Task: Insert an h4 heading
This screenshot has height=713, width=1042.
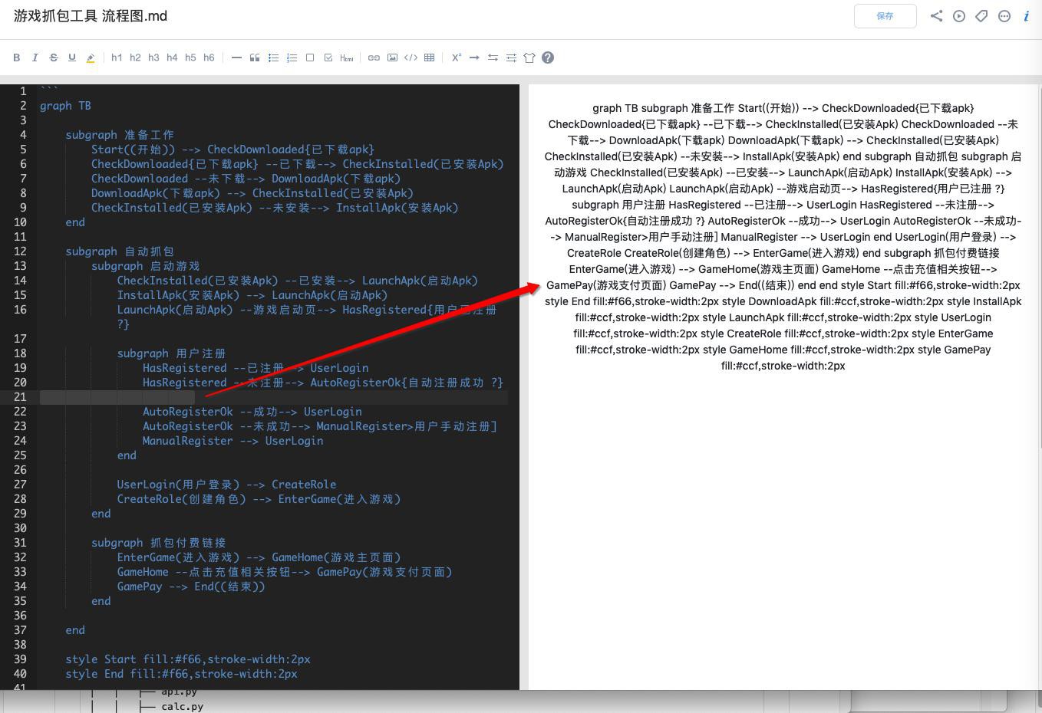Action: click(172, 58)
